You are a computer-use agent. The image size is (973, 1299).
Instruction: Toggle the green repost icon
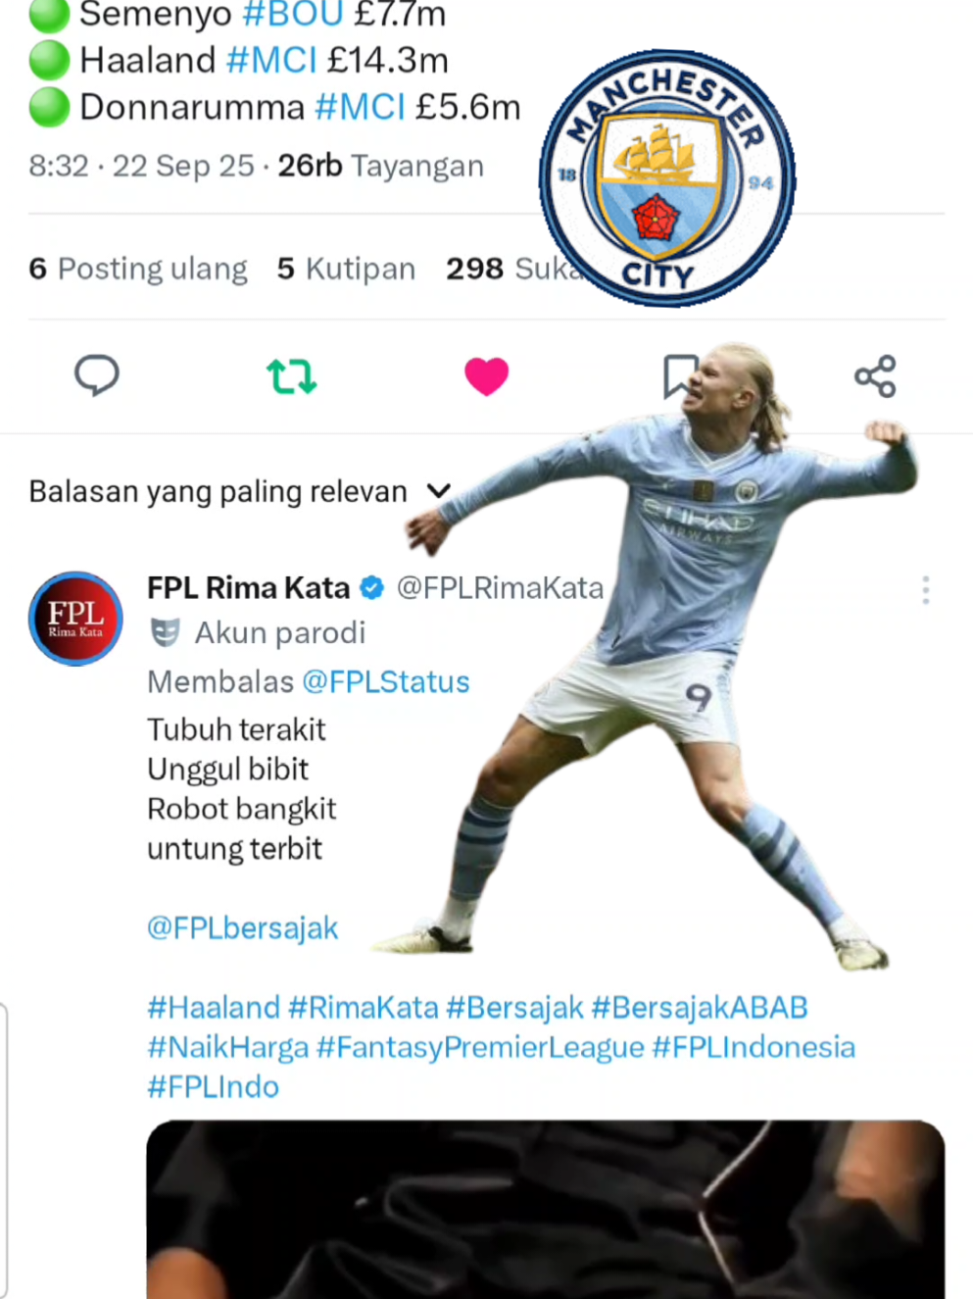click(x=291, y=375)
